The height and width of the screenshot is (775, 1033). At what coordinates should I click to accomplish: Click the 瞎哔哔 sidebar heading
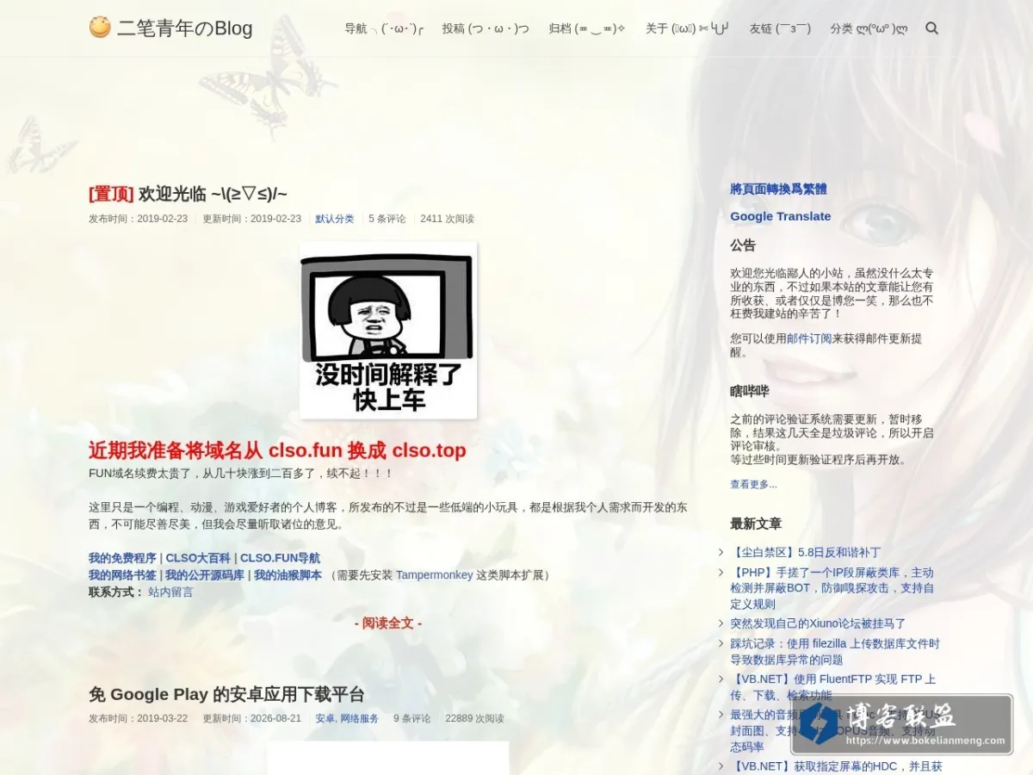(750, 391)
